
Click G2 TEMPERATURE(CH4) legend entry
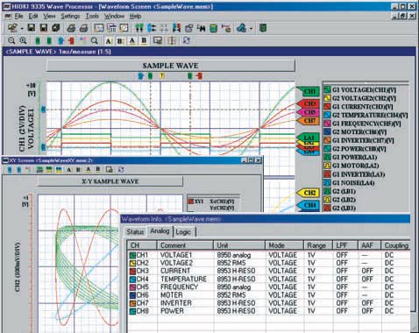[366, 115]
